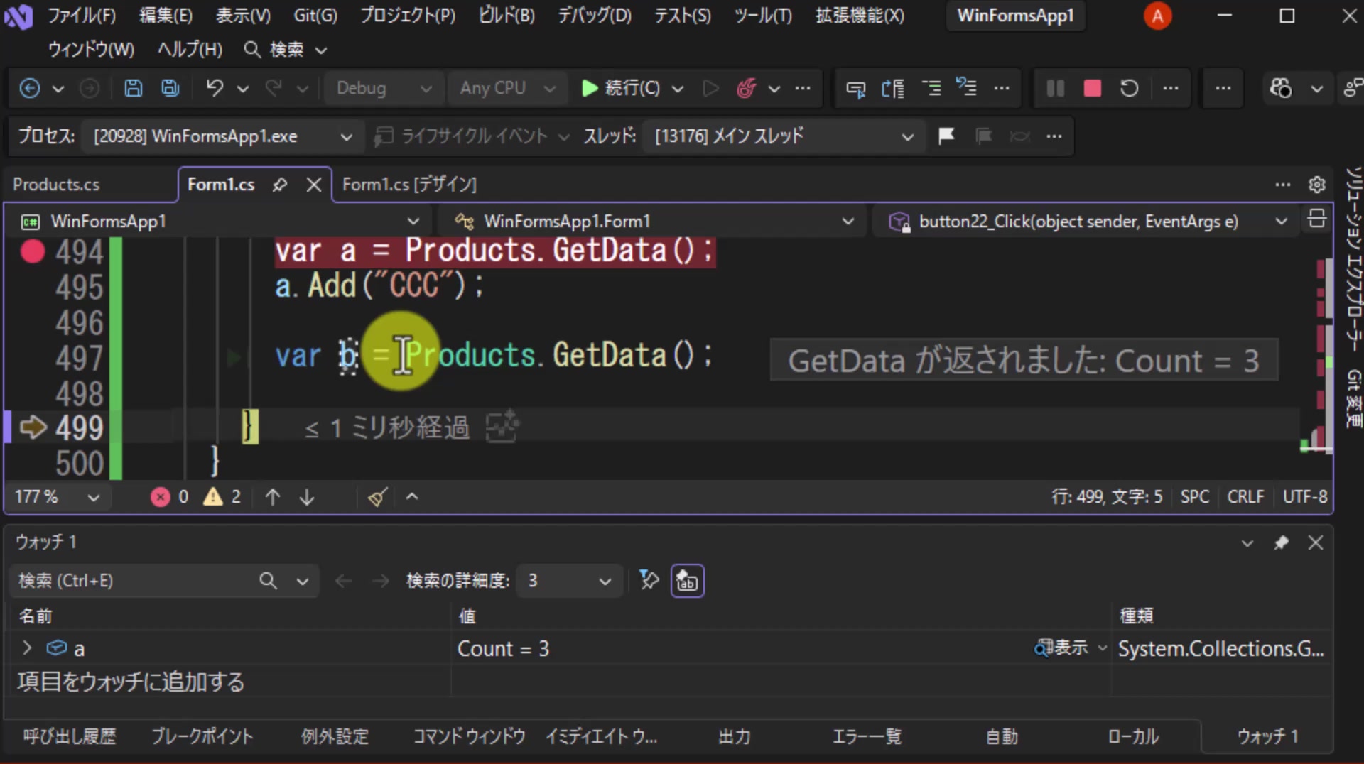Image resolution: width=1364 pixels, height=764 pixels.
Task: Open the main thread dropdown
Action: [x=784, y=136]
